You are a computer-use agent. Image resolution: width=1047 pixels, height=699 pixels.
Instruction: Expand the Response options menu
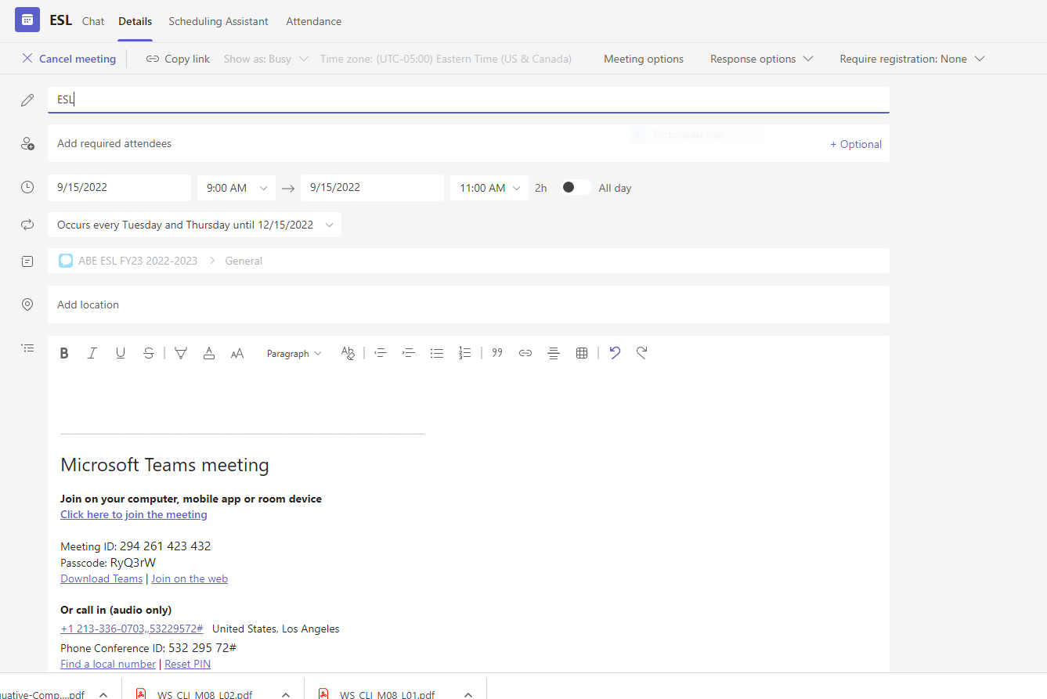[x=761, y=59]
